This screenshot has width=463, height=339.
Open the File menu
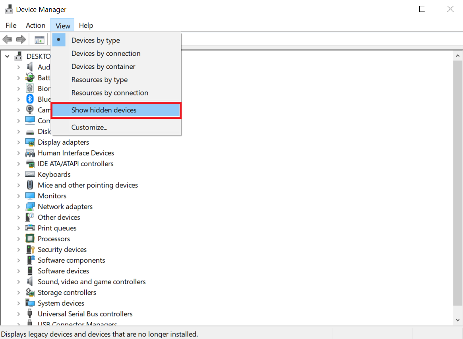pyautogui.click(x=11, y=25)
